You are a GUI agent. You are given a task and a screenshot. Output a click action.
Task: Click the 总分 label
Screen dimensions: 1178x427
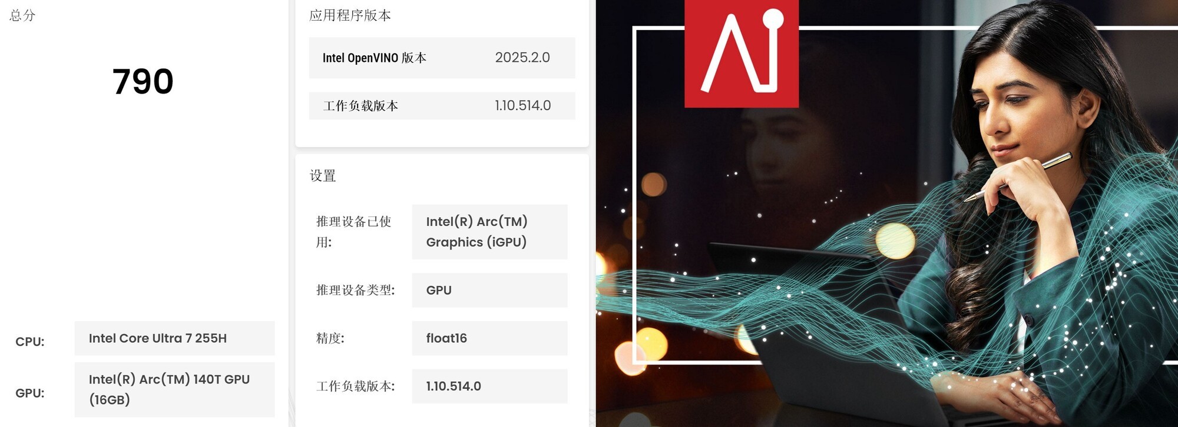click(x=22, y=15)
